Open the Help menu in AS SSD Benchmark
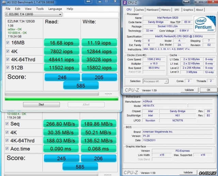218x176 pixels. pyautogui.click(x=70, y=9)
